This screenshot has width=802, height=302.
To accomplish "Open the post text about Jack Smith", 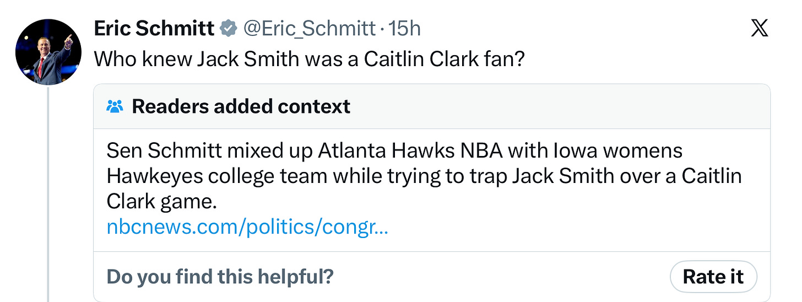I will 310,59.
